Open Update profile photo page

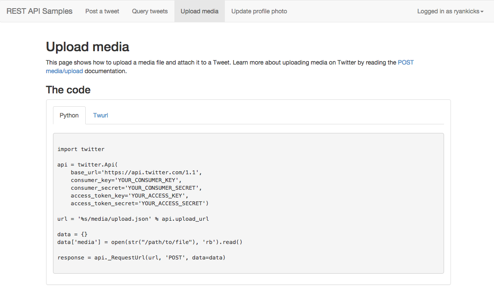pyautogui.click(x=259, y=11)
